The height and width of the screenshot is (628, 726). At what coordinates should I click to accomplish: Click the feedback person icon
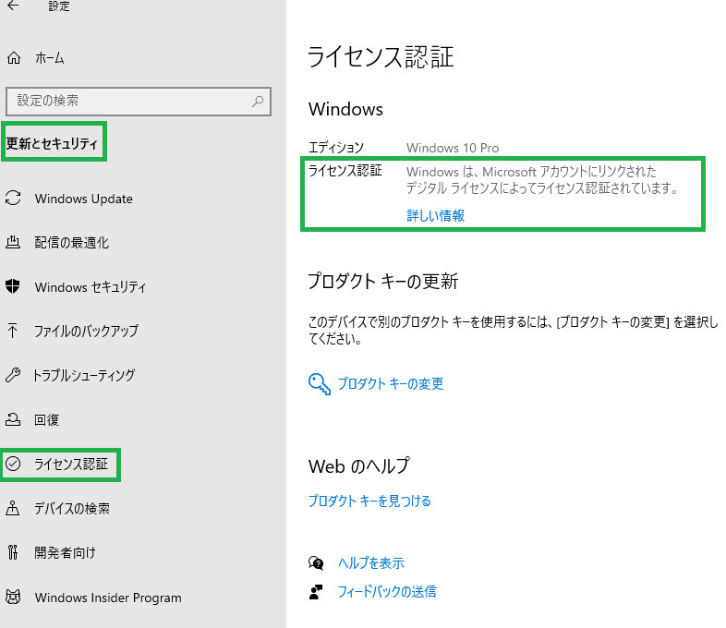click(316, 591)
